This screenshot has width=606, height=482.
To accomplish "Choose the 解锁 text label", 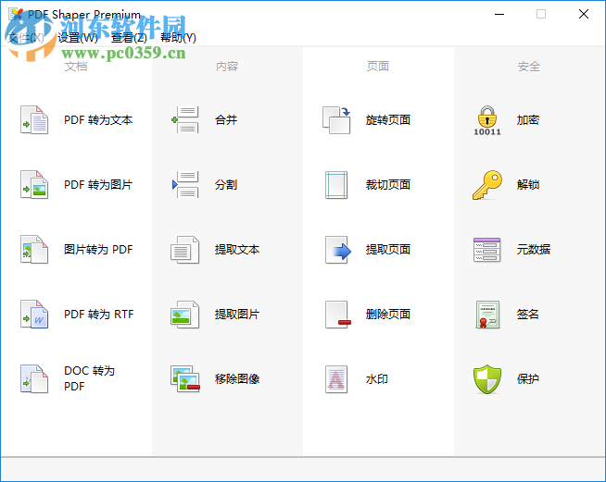I will (x=528, y=185).
